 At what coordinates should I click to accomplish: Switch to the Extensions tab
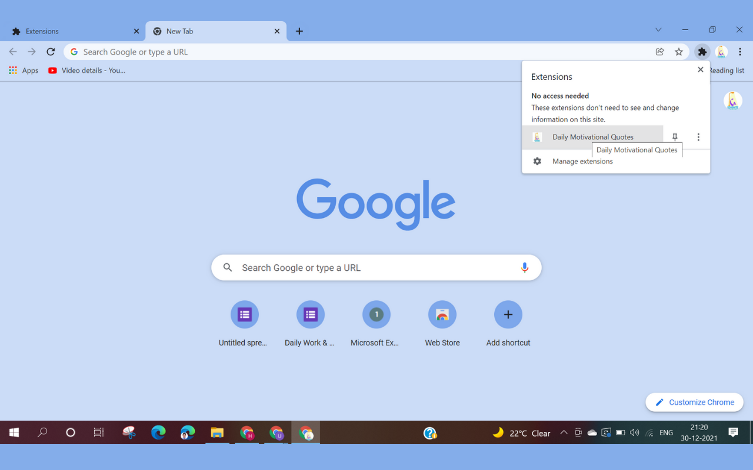point(74,31)
